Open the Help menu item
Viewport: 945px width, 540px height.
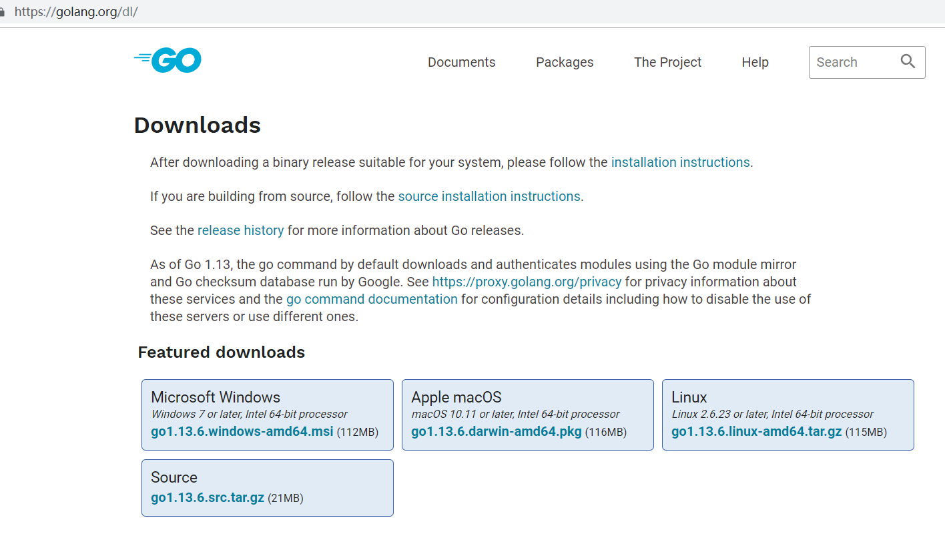(x=755, y=62)
